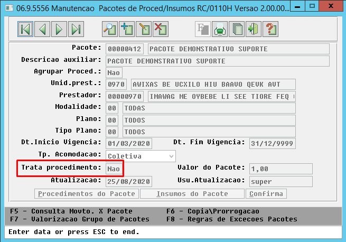Viewport: 346px width, 242px height.
Task: Close the Manutencao Pacotes window
Action: [331, 6]
